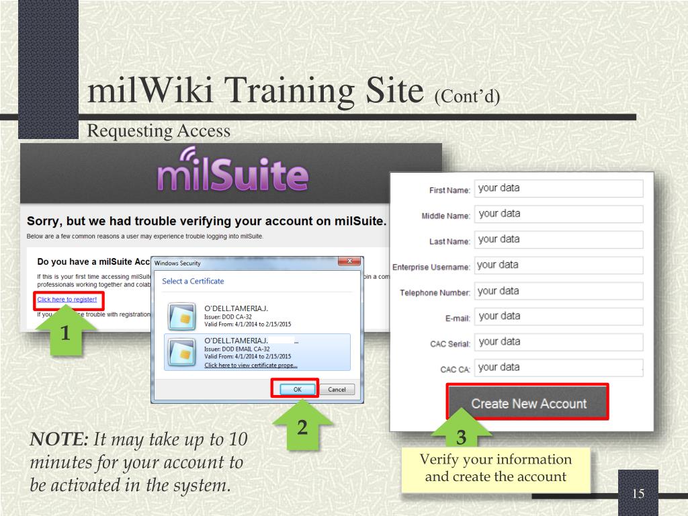This screenshot has height=516, width=688.
Task: Click the DOD EMAIL CA-32 smart card icon
Action: (181, 352)
